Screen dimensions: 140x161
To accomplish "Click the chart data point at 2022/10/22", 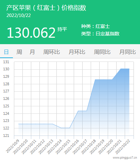I will [x=129, y=69].
